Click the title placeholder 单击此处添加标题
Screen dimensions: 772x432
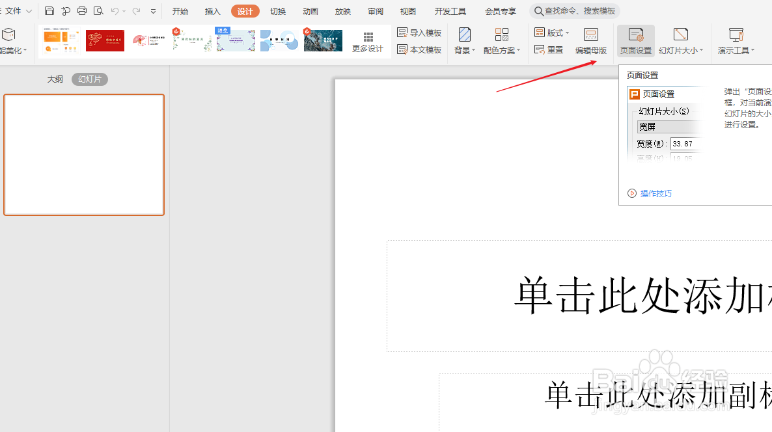point(579,296)
